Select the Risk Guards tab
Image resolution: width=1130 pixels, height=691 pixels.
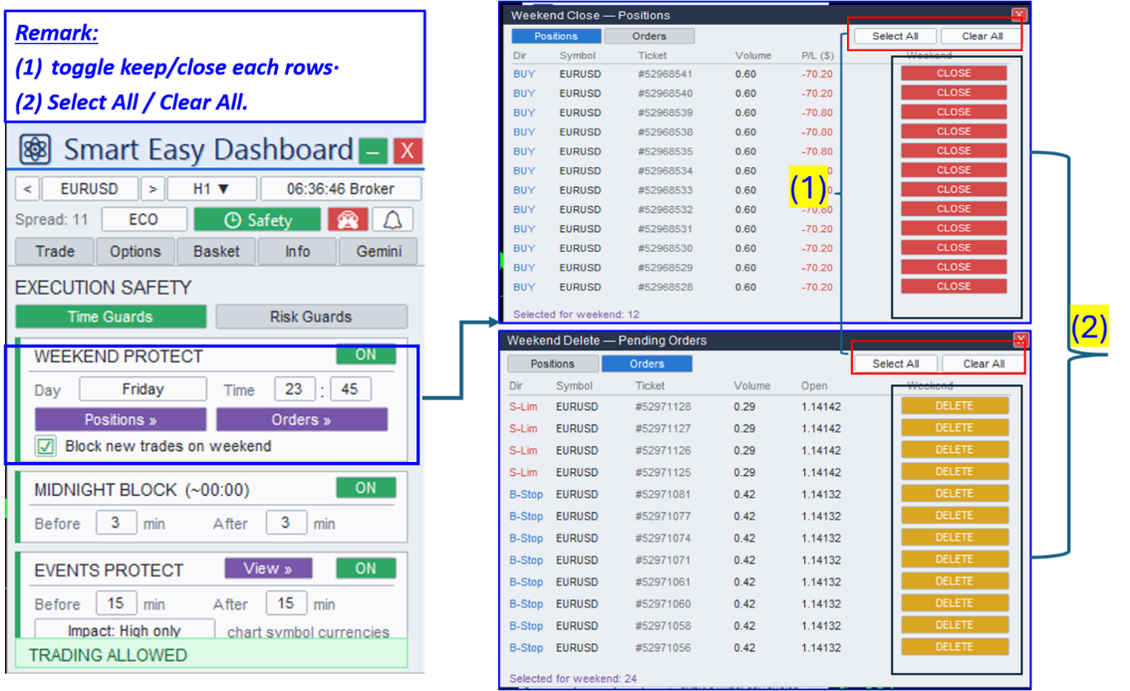coord(311,317)
